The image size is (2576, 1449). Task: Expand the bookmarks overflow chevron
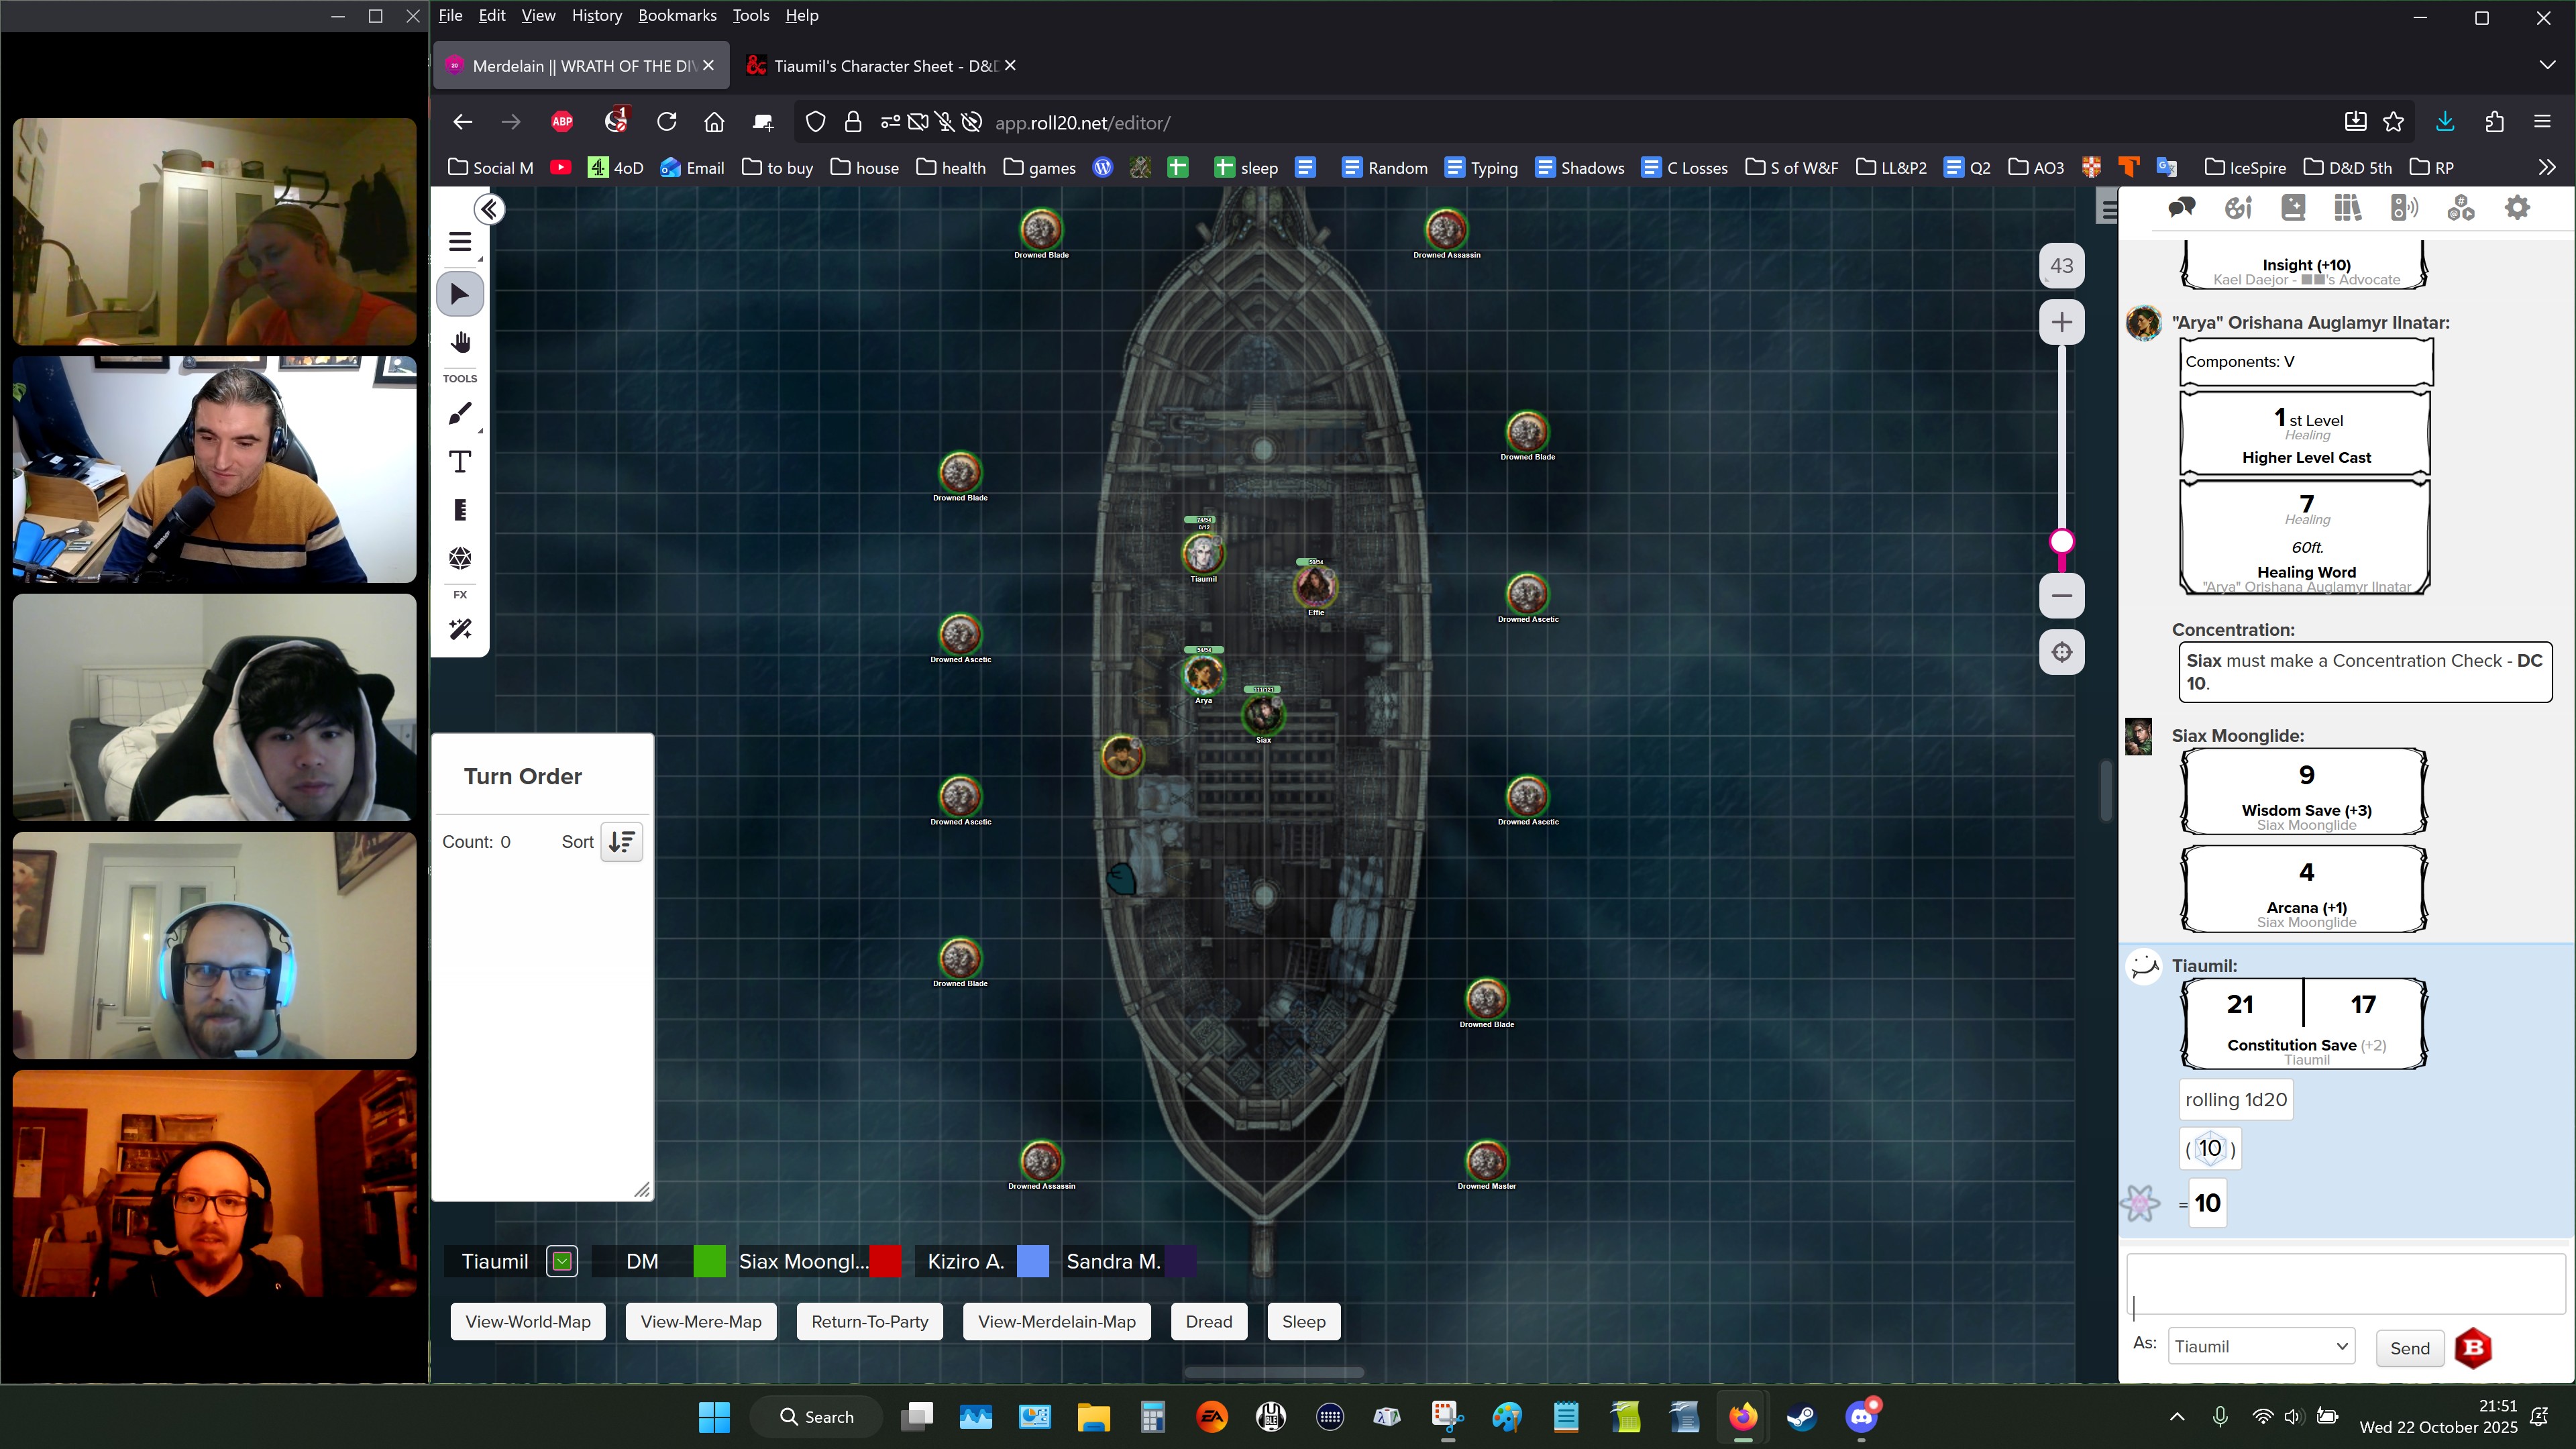point(2546,168)
